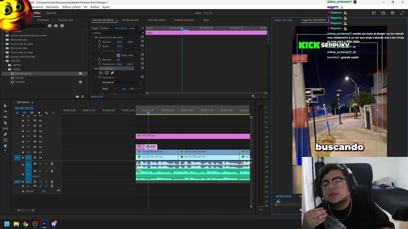Select the Slip tool
Screen dimensions: 408x229
pos(5,128)
